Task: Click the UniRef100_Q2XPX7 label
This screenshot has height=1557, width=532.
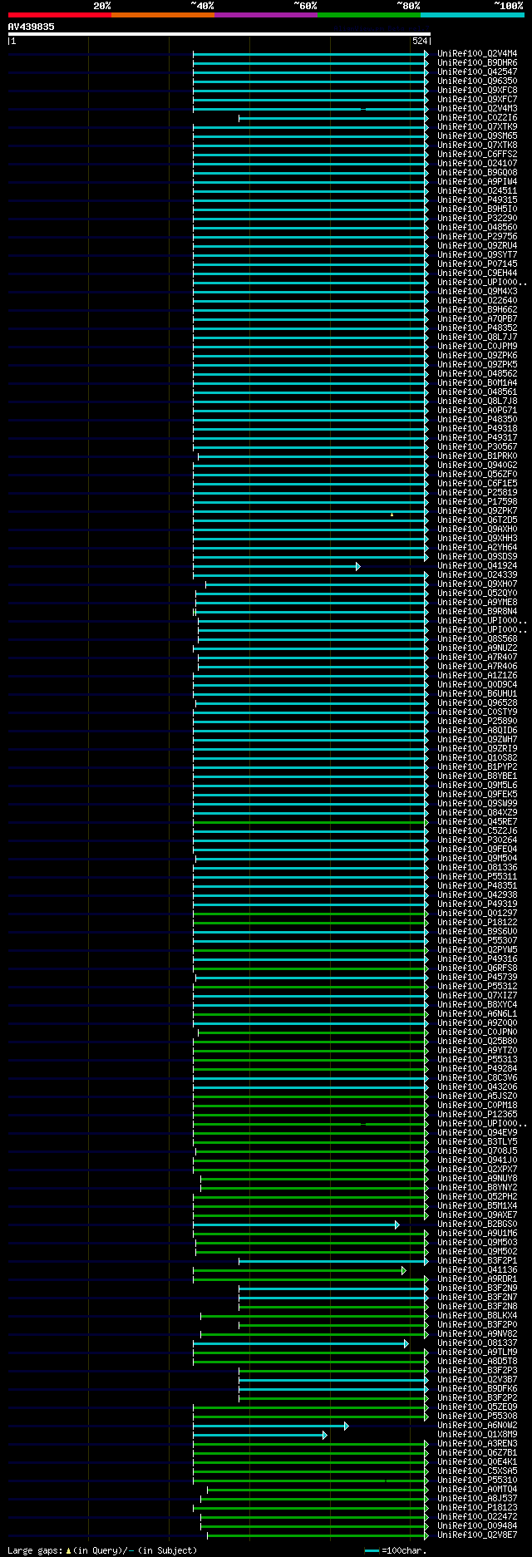Action: pos(477,1169)
